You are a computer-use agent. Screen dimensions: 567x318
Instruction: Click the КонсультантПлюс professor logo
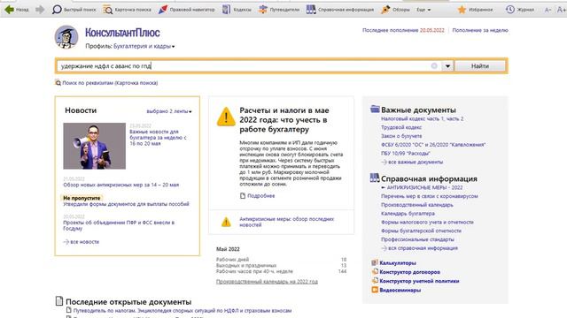click(x=66, y=37)
